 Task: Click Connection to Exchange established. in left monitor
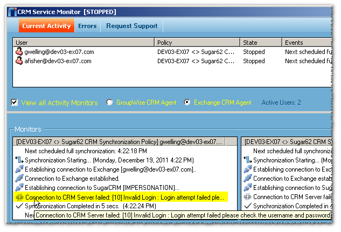point(72,179)
